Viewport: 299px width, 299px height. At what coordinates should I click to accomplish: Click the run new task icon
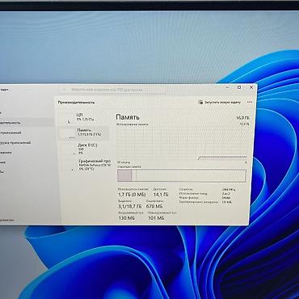200,103
